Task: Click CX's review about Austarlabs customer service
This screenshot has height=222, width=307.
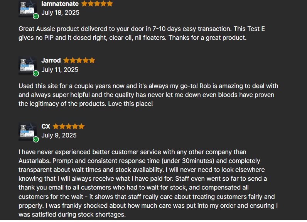Action: tap(148, 183)
